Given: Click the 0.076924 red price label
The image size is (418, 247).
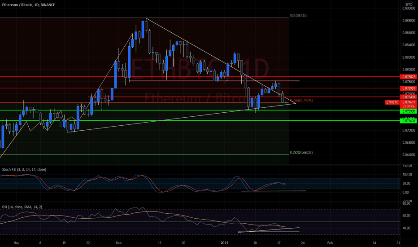Looking at the screenshot, I should [409, 88].
